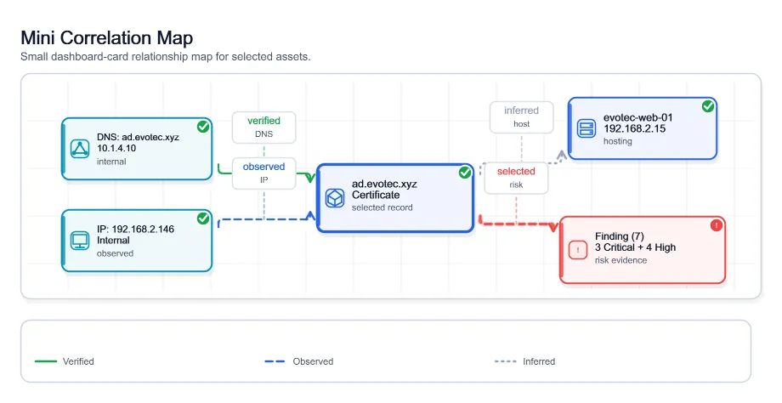Click the alert square icon on Finding card
The image size is (782, 403).
(x=578, y=250)
